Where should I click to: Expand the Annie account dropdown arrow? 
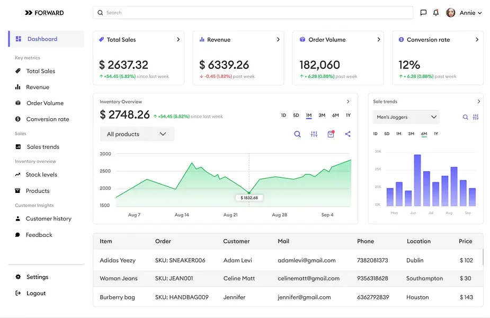click(x=480, y=13)
